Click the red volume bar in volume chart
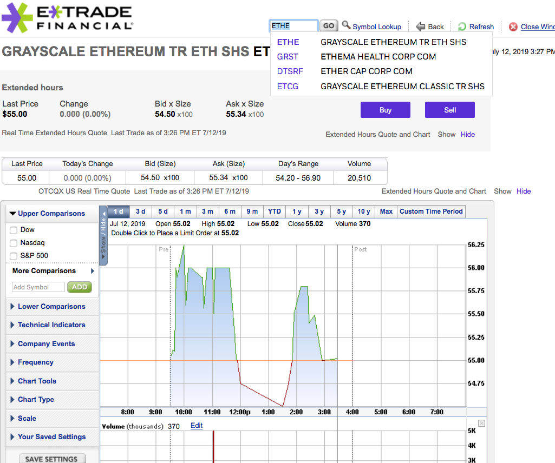Screen dimensions: 555x463 213,447
